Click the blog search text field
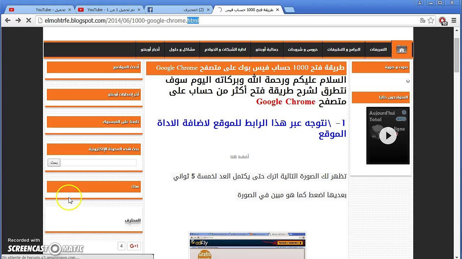This screenshot has width=462, height=259. [99, 163]
